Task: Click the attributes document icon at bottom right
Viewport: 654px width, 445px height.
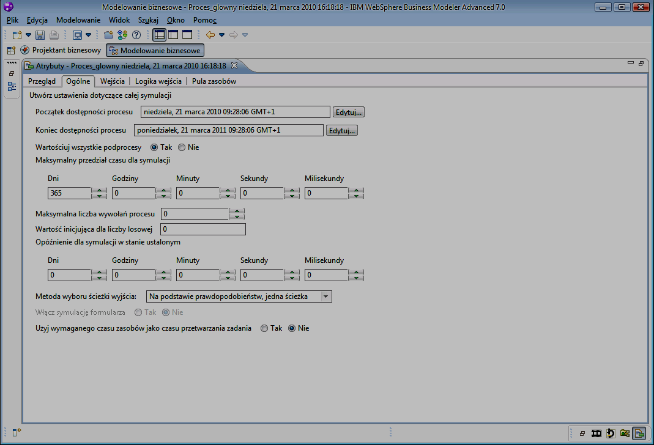Action: tap(639, 434)
